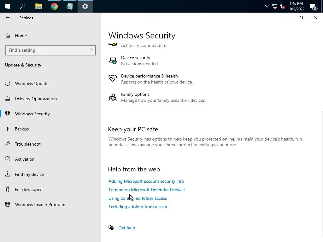Screen dimensions: 323x242
Task: Open the blue notebook app on taskbar
Action: click(70, 6)
